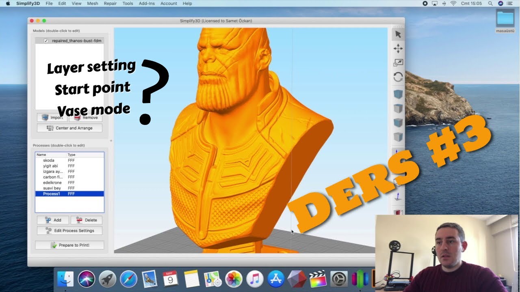520x292 pixels.
Task: Select the carbon fi... process row
Action: 69,177
